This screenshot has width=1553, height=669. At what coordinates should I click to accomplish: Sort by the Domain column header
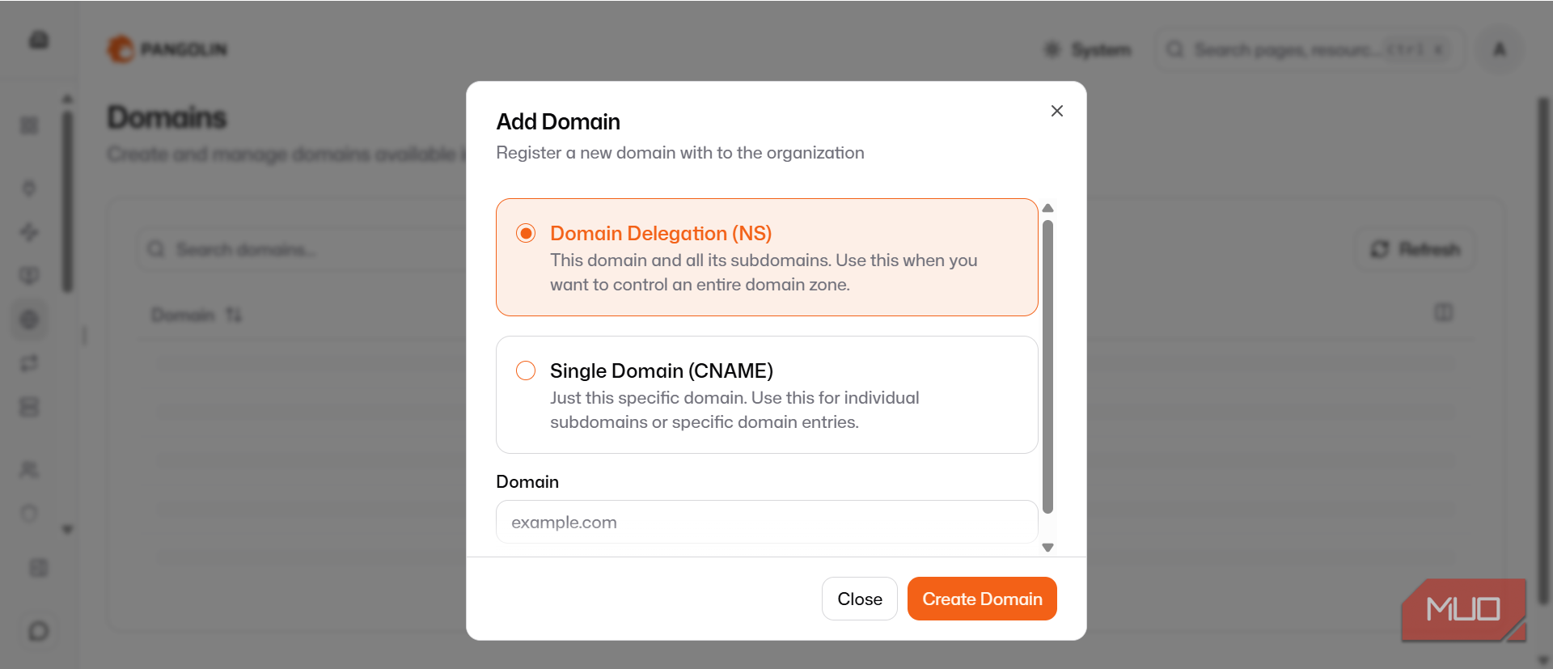(x=197, y=315)
